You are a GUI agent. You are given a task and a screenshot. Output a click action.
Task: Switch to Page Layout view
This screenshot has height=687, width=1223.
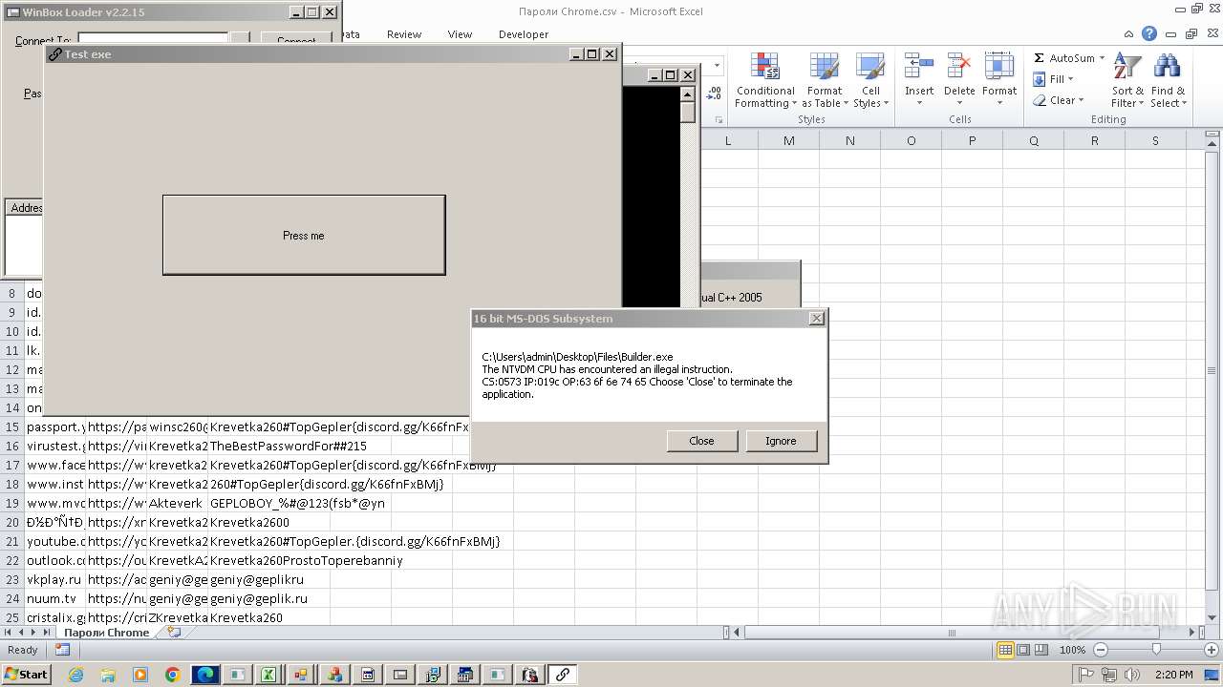pos(1023,650)
